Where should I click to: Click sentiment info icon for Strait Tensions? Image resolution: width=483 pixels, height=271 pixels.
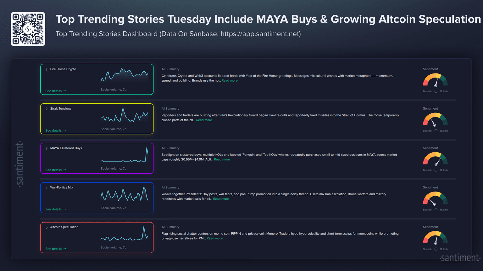coord(436,131)
